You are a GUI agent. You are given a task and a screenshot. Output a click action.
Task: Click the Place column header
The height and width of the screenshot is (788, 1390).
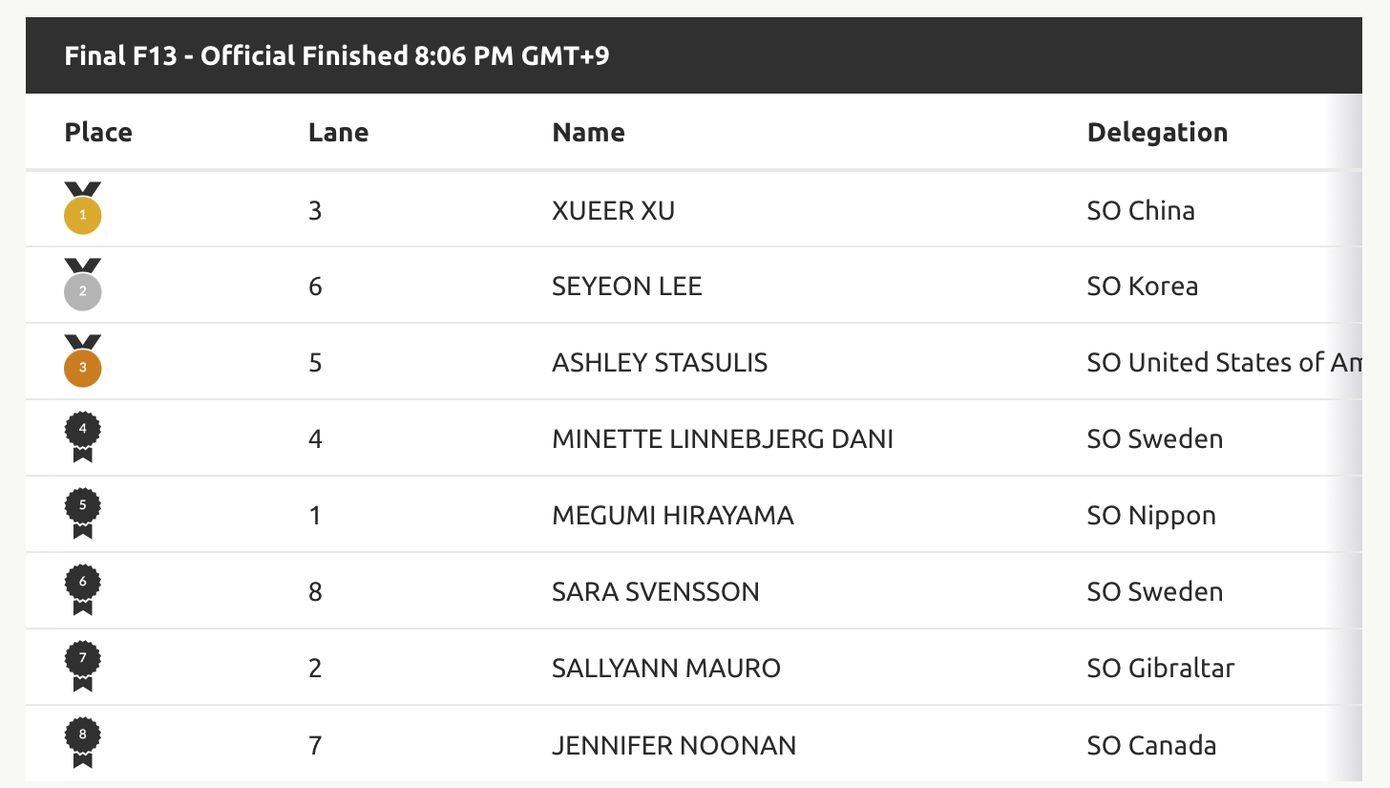click(98, 132)
